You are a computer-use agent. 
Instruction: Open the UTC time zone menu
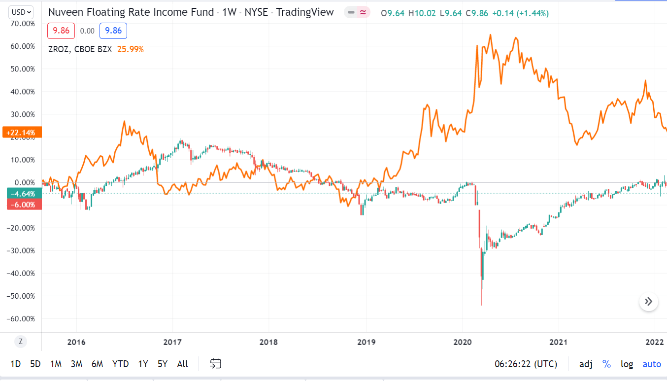[x=526, y=364]
